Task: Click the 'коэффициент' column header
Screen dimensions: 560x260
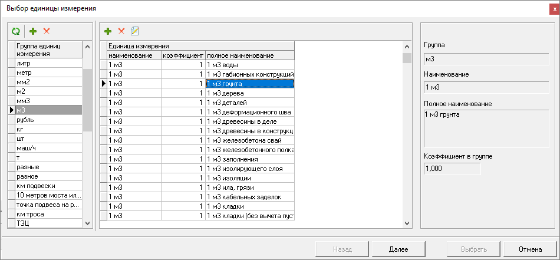Action: click(x=183, y=55)
